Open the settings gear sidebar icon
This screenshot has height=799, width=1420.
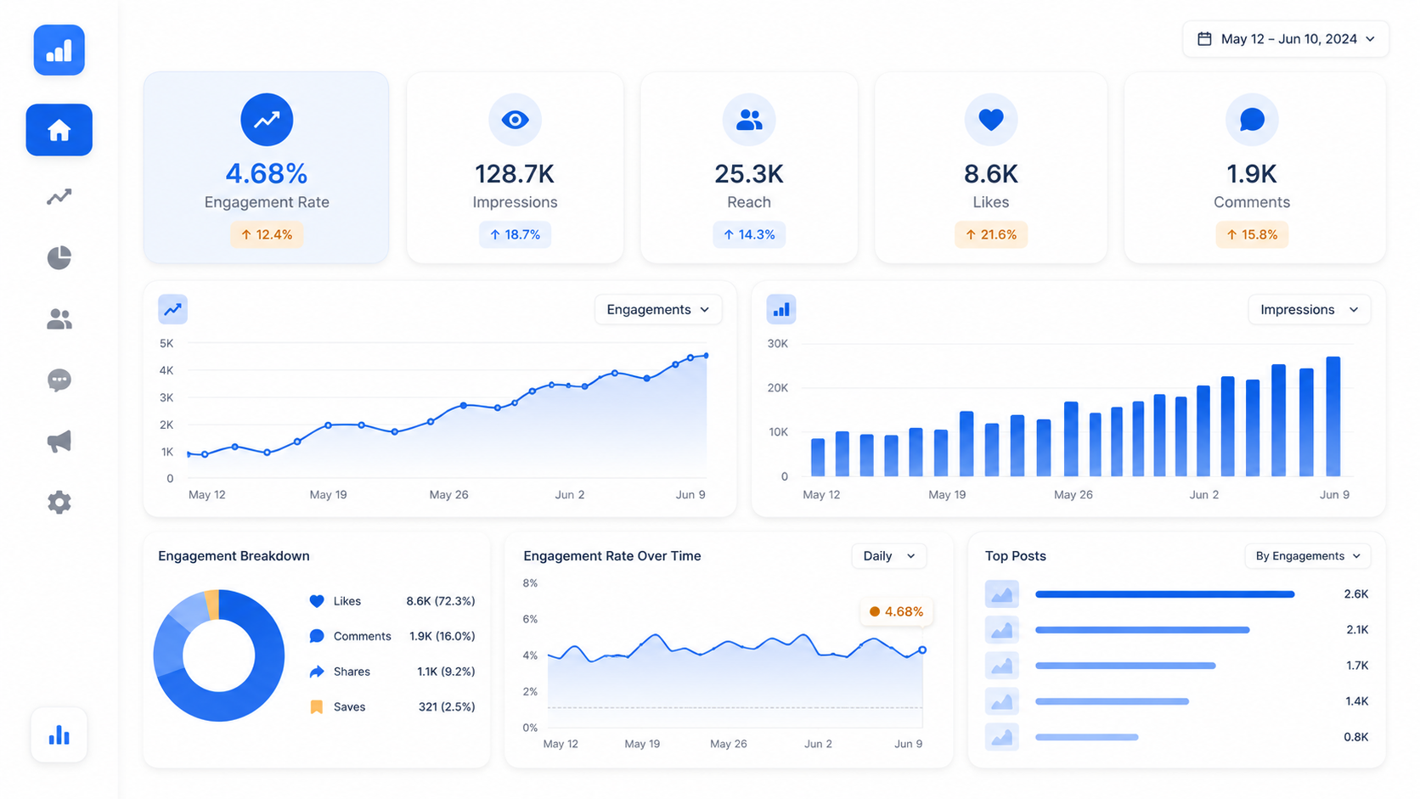[59, 503]
